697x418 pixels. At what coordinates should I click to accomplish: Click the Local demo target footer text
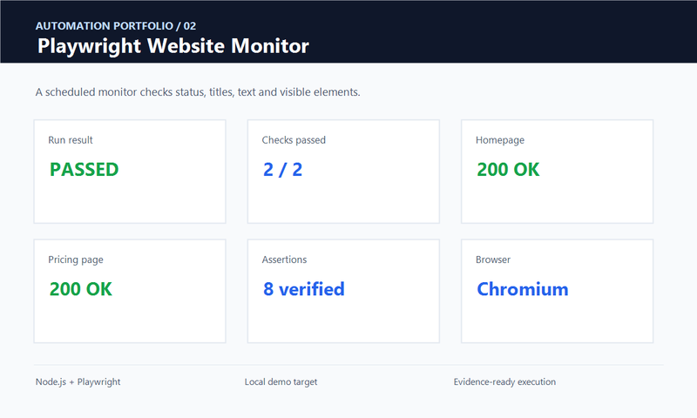tap(281, 381)
